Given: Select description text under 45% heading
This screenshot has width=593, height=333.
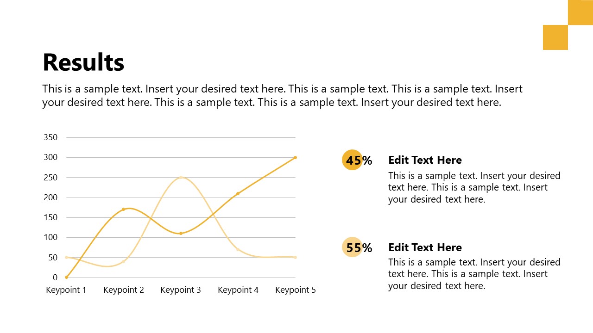Looking at the screenshot, I should click(474, 187).
